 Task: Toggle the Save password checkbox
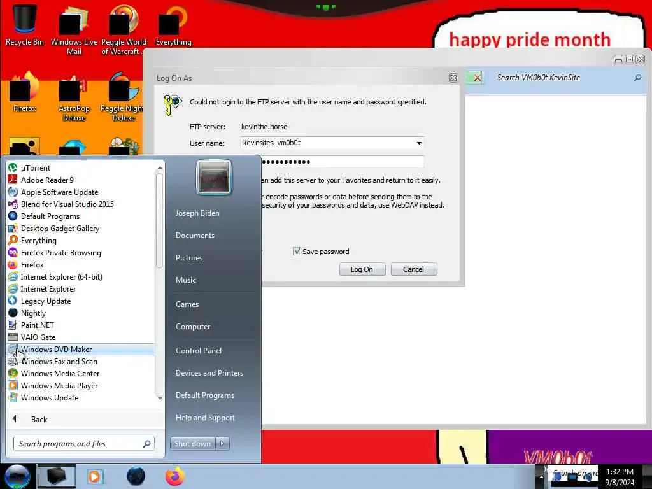(297, 251)
